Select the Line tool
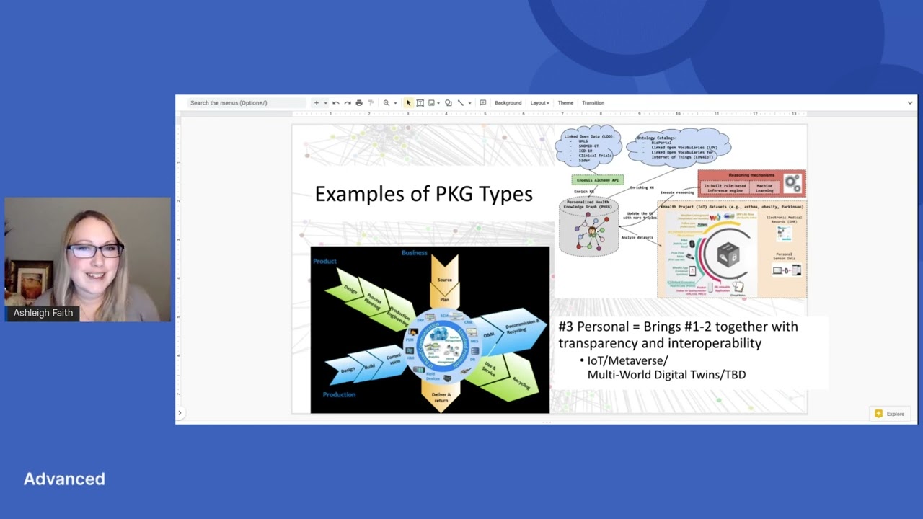923x519 pixels. tap(461, 103)
